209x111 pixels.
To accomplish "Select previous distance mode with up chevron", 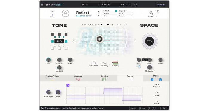I will (98, 12).
